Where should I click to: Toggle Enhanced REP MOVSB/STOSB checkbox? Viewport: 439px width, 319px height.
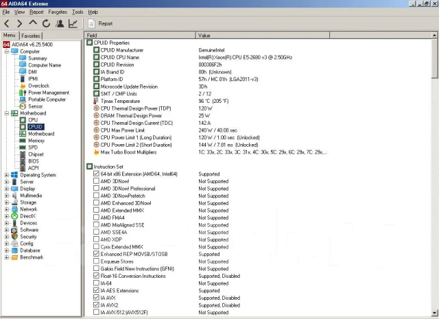coord(96,254)
